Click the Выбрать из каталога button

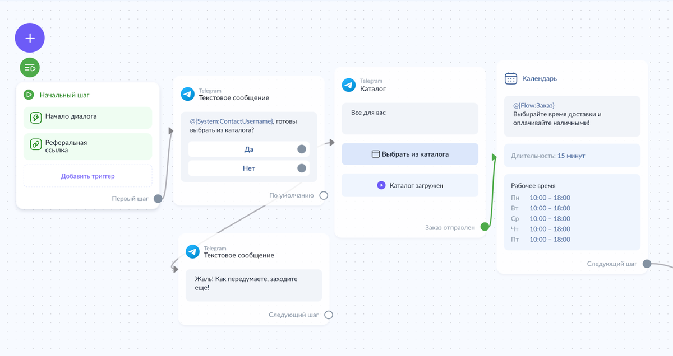pyautogui.click(x=409, y=153)
